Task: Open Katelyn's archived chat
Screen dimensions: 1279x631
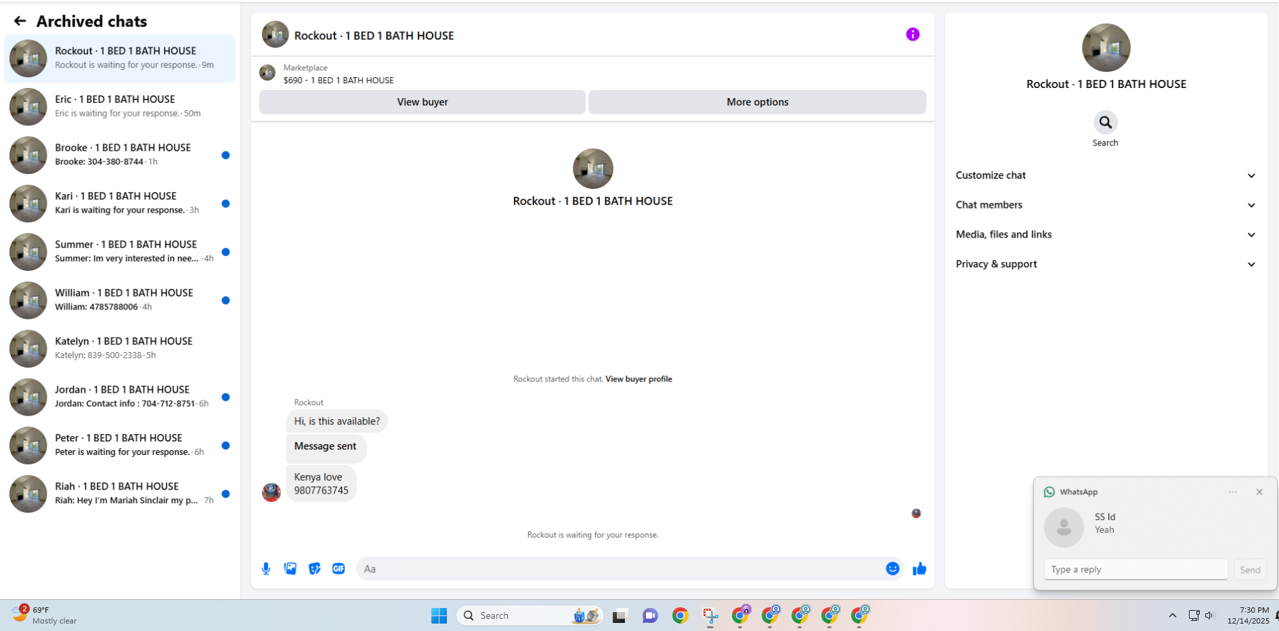Action: pyautogui.click(x=120, y=349)
